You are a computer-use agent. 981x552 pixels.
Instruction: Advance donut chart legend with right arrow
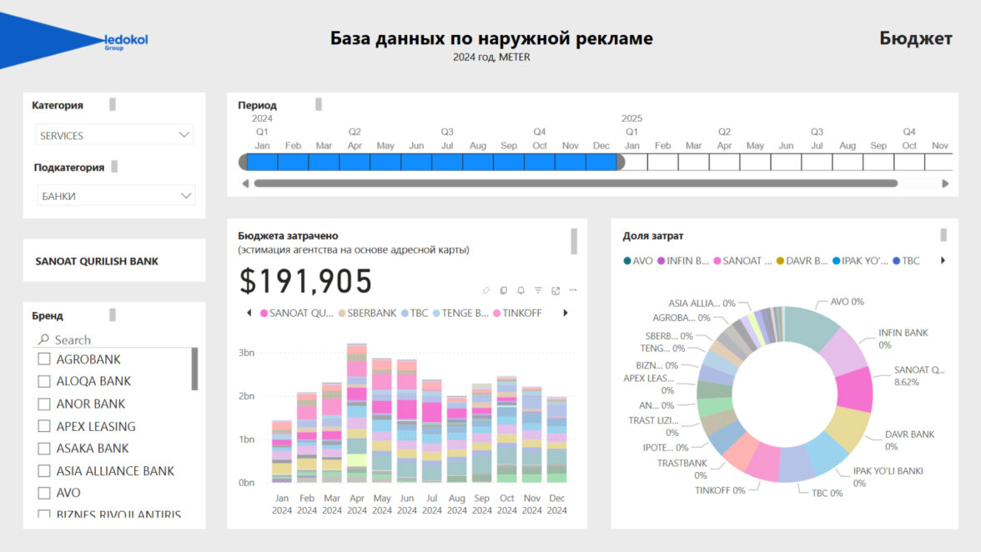click(x=943, y=261)
